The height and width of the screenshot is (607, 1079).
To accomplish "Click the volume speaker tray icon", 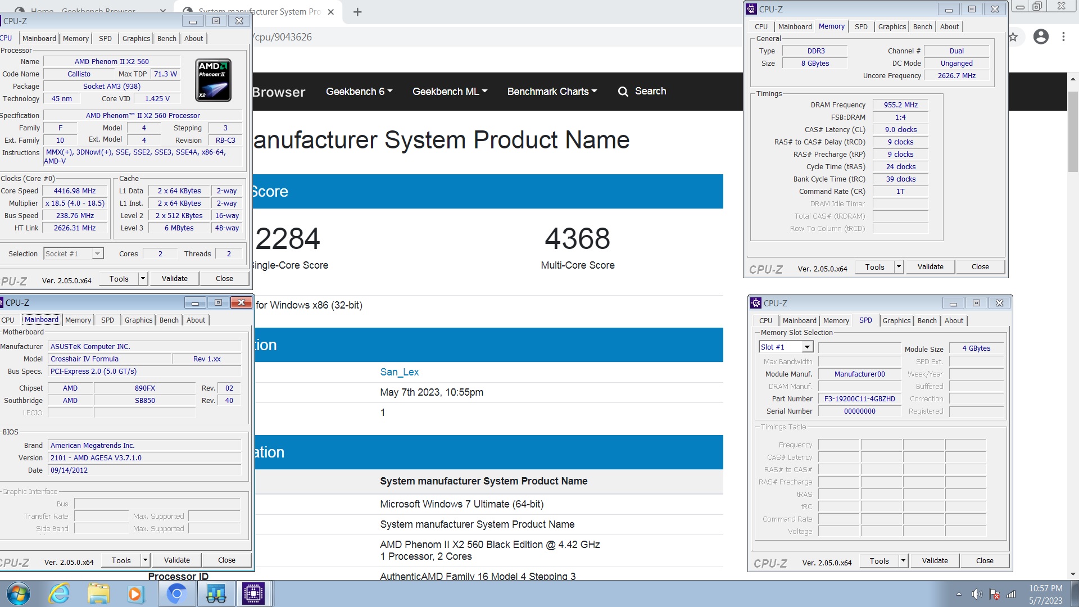I will pyautogui.click(x=977, y=594).
